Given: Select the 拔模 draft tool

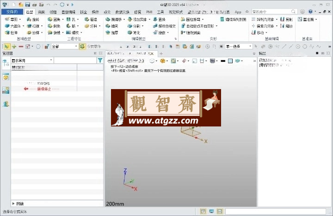Looking at the screenshot, I should click(x=54, y=32).
